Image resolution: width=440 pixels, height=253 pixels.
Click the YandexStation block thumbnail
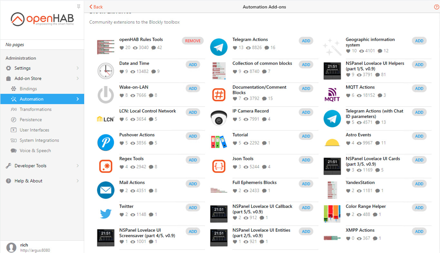click(332, 190)
